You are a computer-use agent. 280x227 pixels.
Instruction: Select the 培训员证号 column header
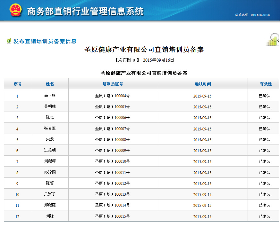tap(113, 84)
